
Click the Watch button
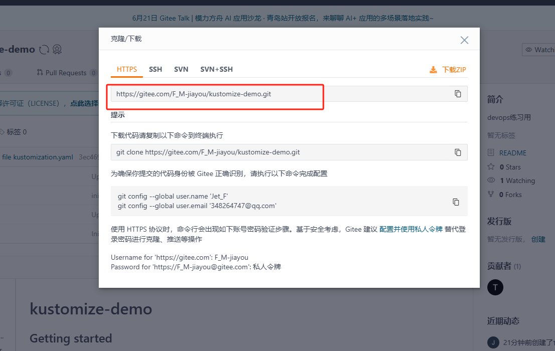coord(539,50)
